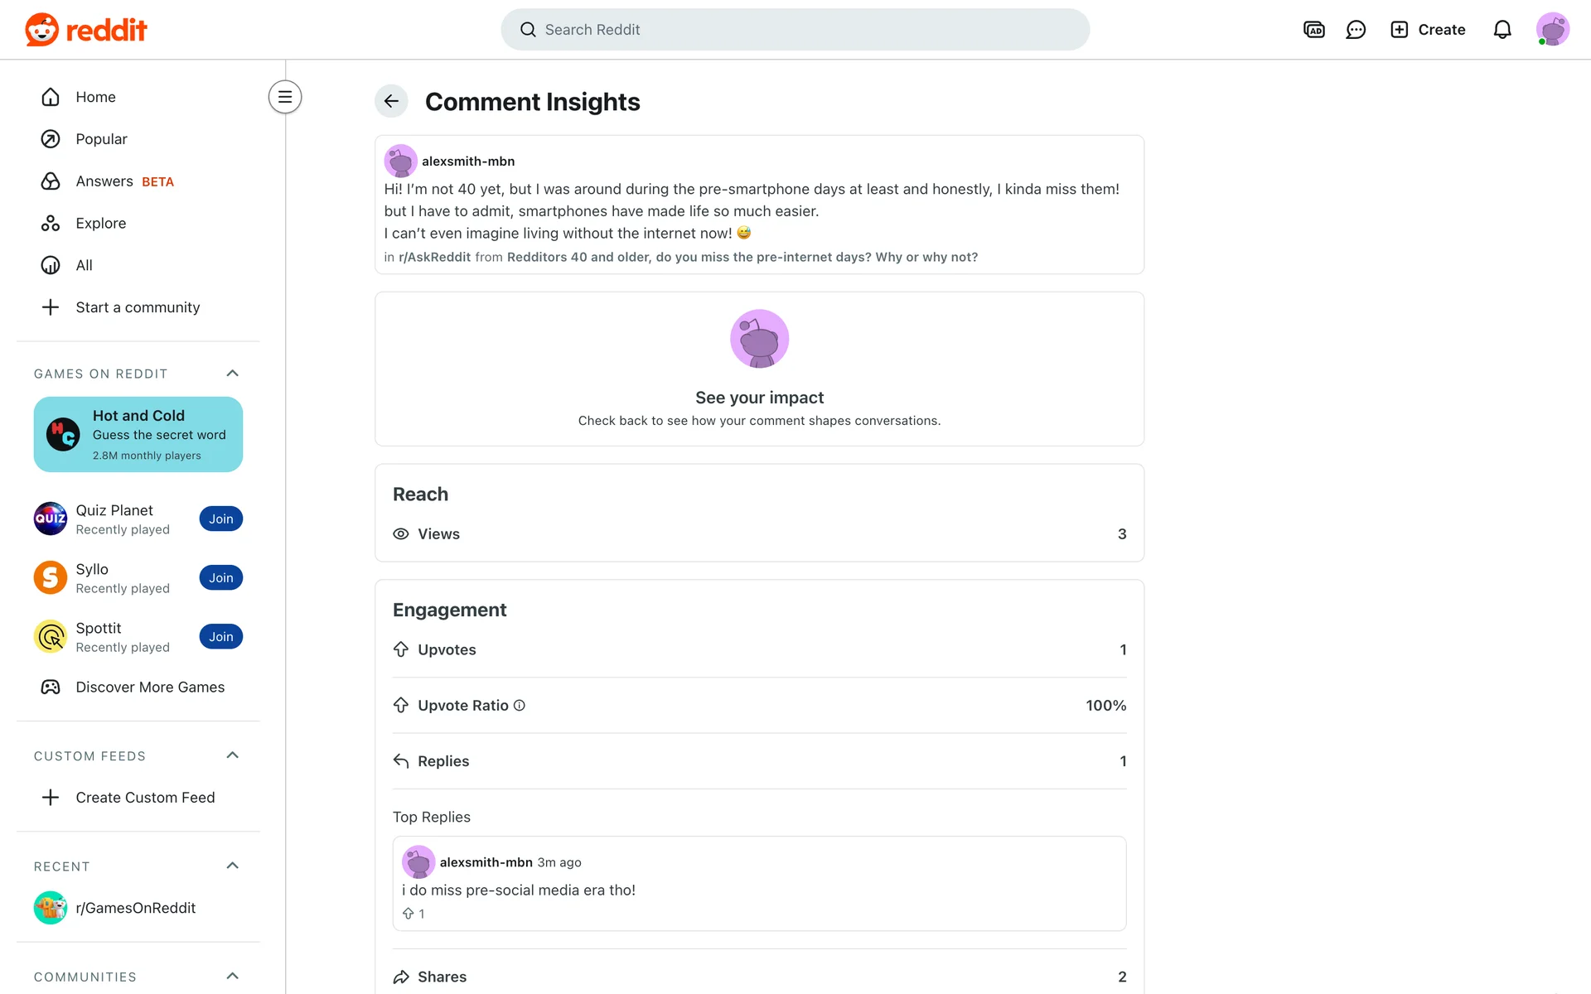Collapse the Custom Feeds section

click(232, 755)
